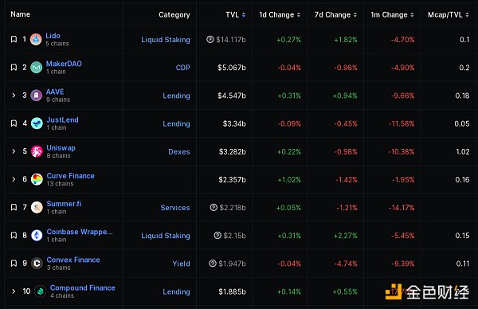Expand the AAVE row chevron
The width and height of the screenshot is (478, 309).
[14, 96]
